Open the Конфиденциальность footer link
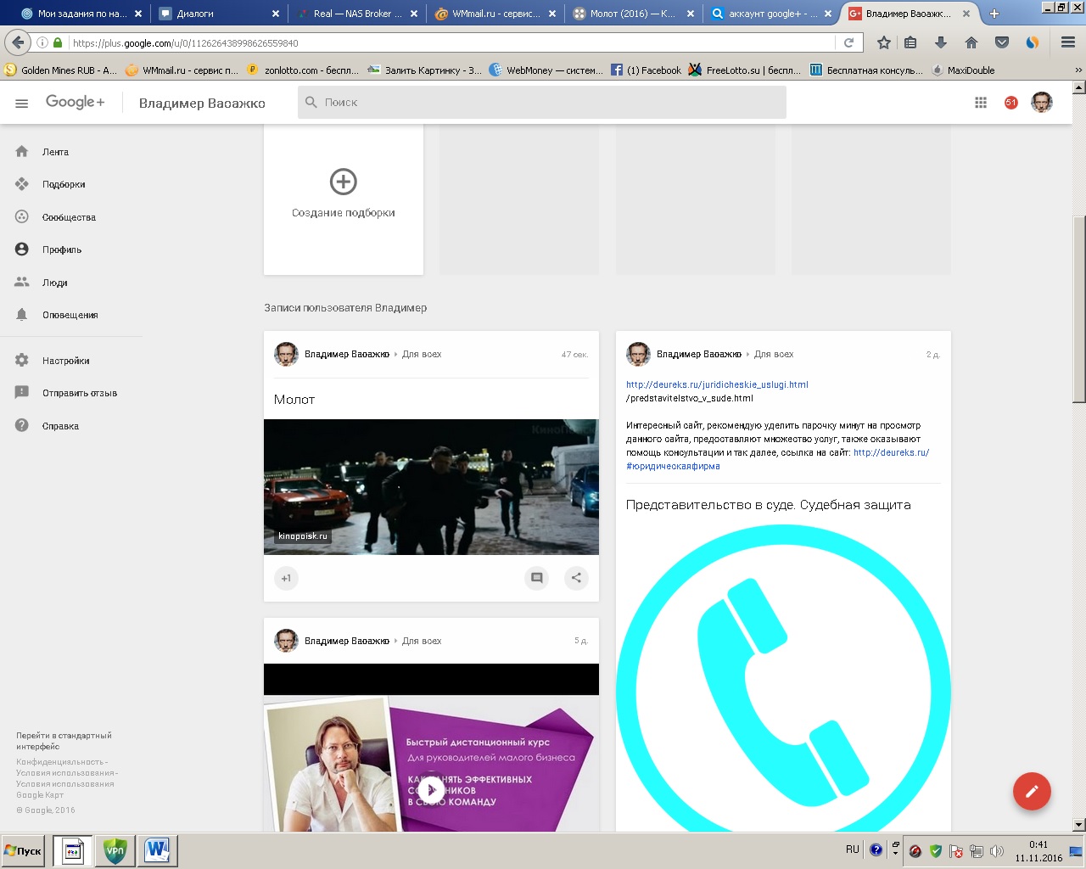 60,762
